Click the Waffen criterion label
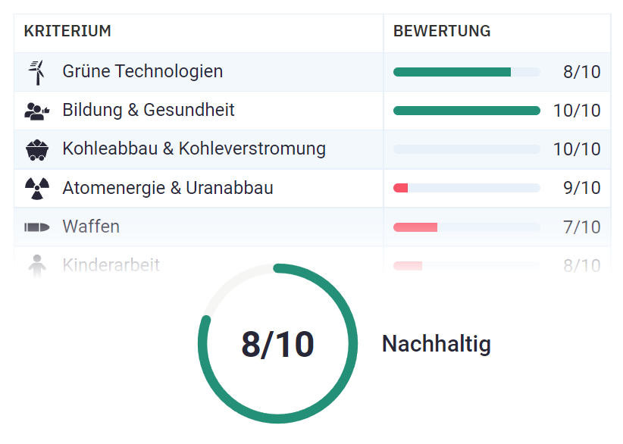This screenshot has width=623, height=444. (91, 227)
